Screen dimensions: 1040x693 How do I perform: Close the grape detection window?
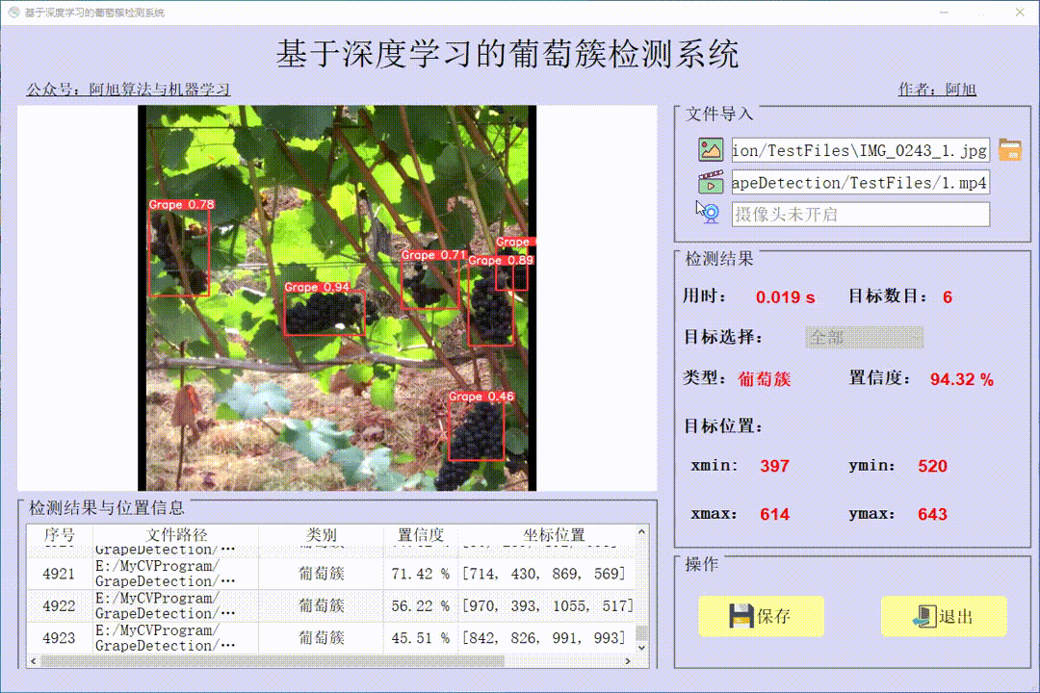1020,12
